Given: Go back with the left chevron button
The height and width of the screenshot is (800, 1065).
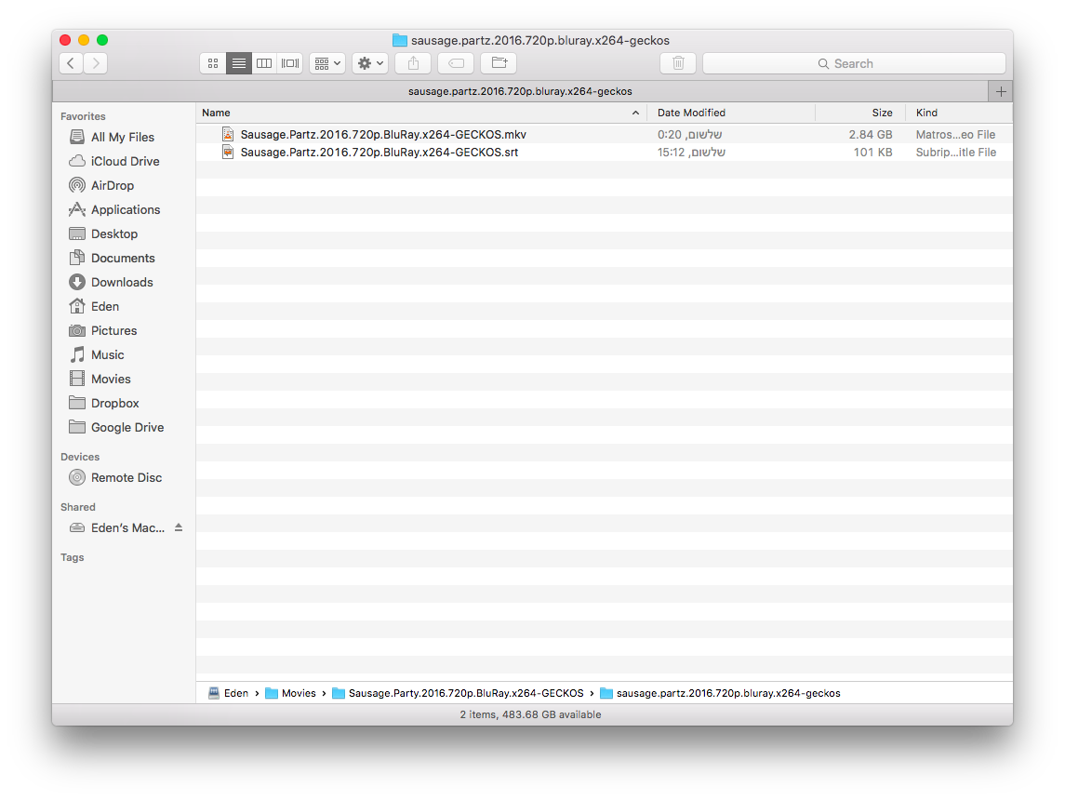Looking at the screenshot, I should pyautogui.click(x=71, y=63).
